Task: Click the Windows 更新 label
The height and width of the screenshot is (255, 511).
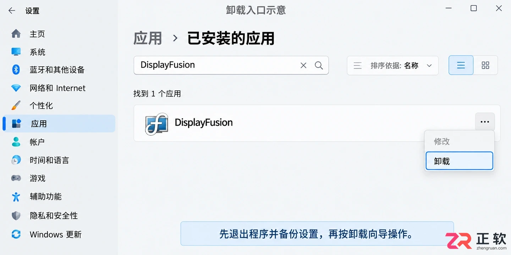Action: [56, 234]
